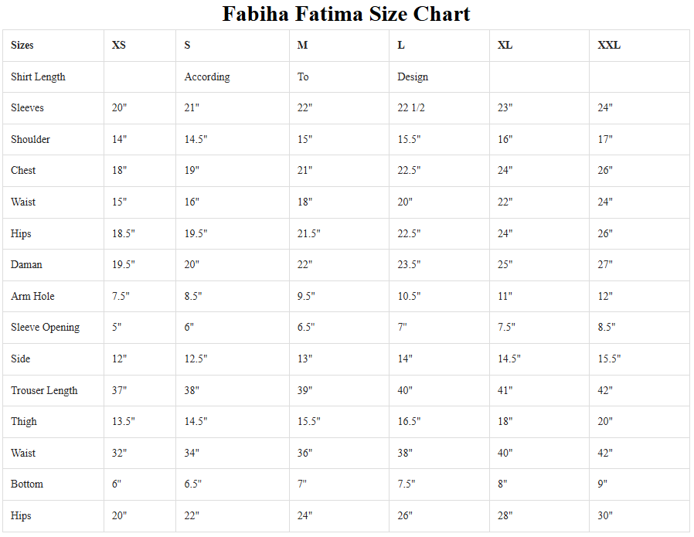Click the Trouser Length row label
This screenshot has height=537, width=694.
(44, 391)
